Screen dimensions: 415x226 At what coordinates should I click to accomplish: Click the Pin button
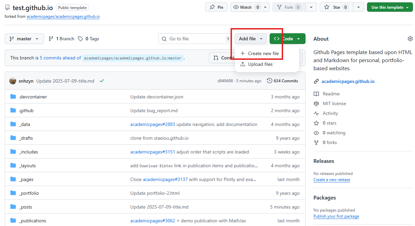[216, 7]
